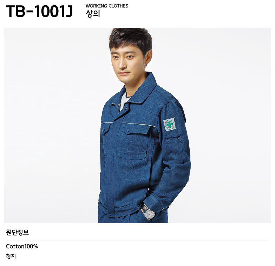Click the white t-shirt under the collar
275x266 pixels.
[x=124, y=101]
